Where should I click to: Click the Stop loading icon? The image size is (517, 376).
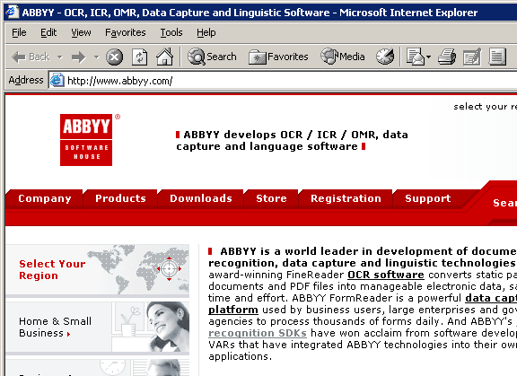pos(114,57)
